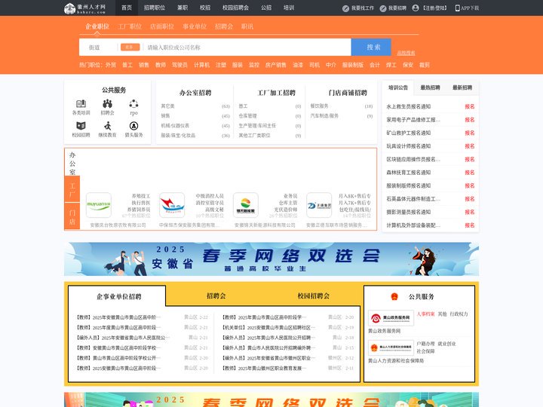This screenshot has width=543, height=407.
Task: Go to 首页 in top navigation
Action: [x=127, y=8]
